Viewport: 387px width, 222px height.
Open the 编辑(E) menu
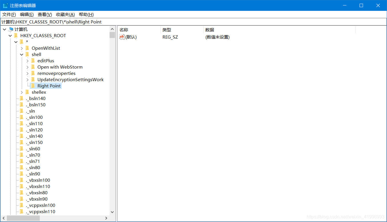[x=27, y=15]
